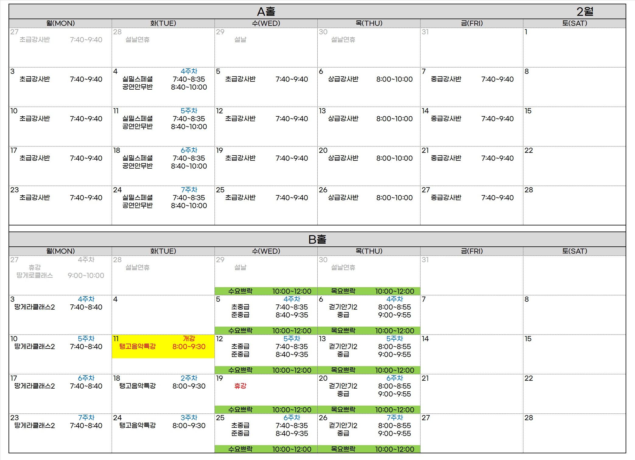Click the 토(SAT) column header in B홀
Screen dimensions: 635x460
click(x=574, y=251)
